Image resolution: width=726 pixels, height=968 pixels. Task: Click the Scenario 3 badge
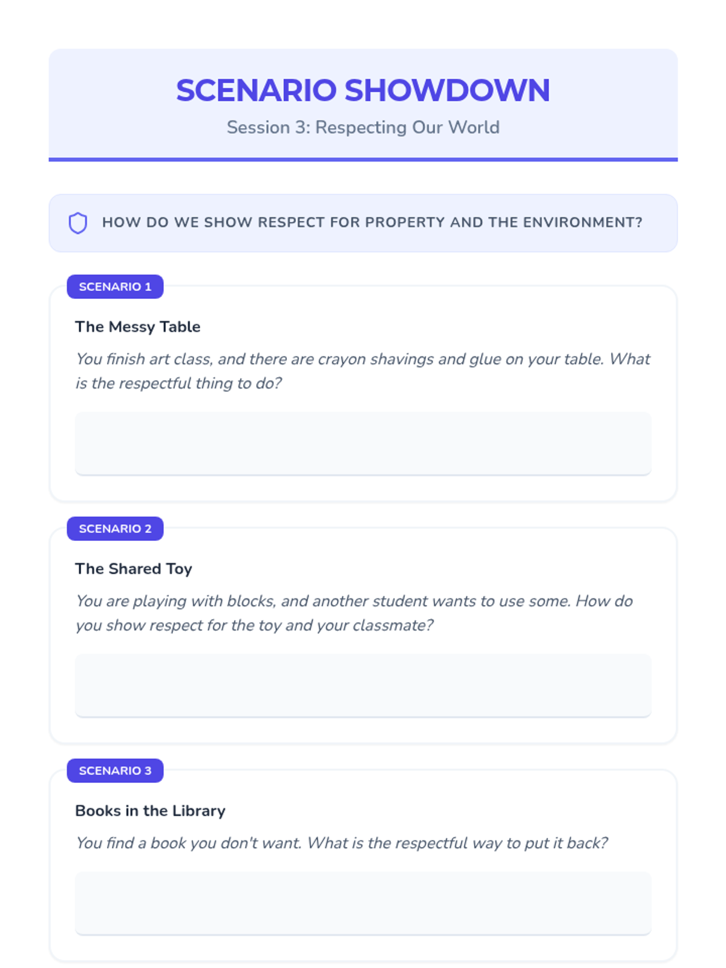pyautogui.click(x=115, y=771)
